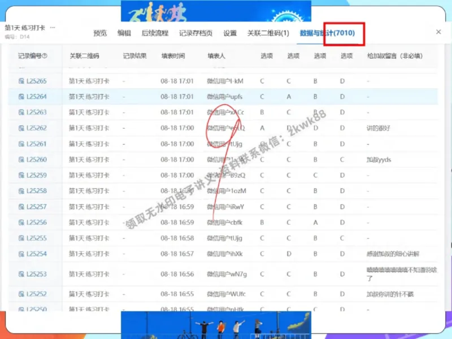
Task: Click time cell 08-18 16:58
Action: [177, 238]
